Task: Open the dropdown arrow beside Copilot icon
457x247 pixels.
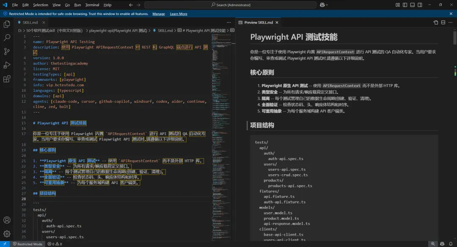Action: (327, 5)
